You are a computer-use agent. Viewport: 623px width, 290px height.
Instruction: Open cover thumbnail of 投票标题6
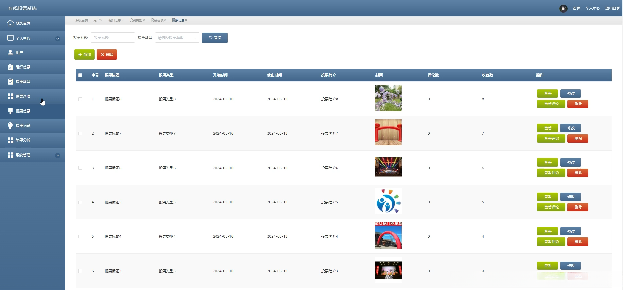point(389,167)
